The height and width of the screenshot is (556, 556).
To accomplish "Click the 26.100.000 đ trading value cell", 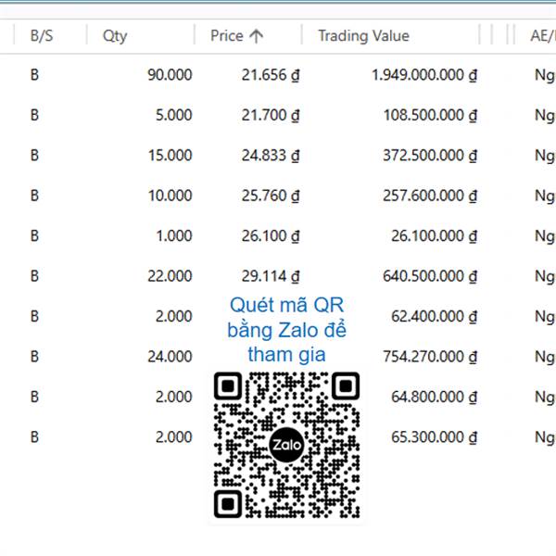I will (434, 235).
